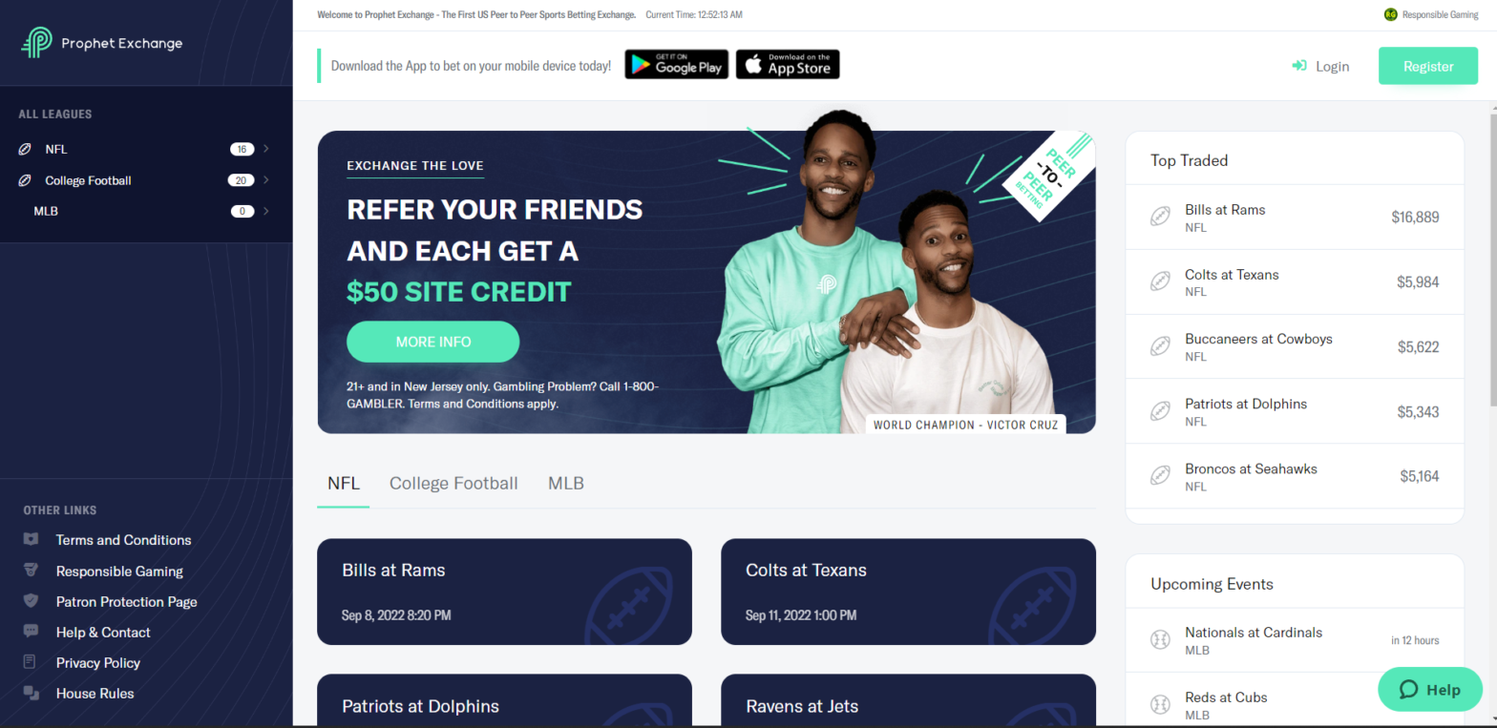Click the baseball icon next to Nationals at Cardinals
This screenshot has width=1497, height=728.
tap(1160, 639)
